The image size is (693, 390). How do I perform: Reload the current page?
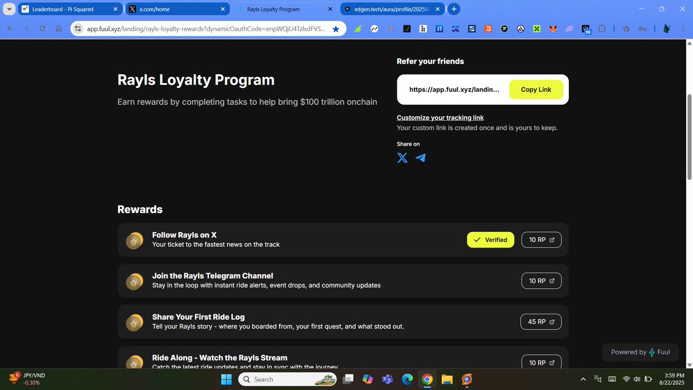[43, 28]
